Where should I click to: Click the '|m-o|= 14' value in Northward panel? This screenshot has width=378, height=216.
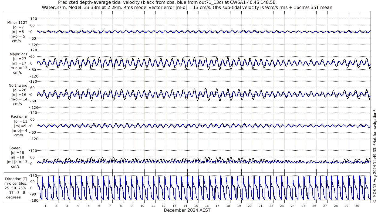pyautogui.click(x=18, y=99)
